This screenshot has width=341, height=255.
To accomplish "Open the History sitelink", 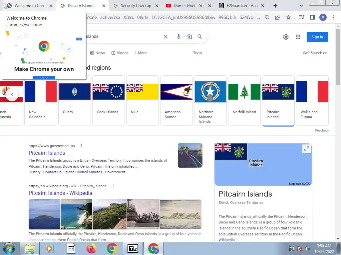I will point(34,172).
